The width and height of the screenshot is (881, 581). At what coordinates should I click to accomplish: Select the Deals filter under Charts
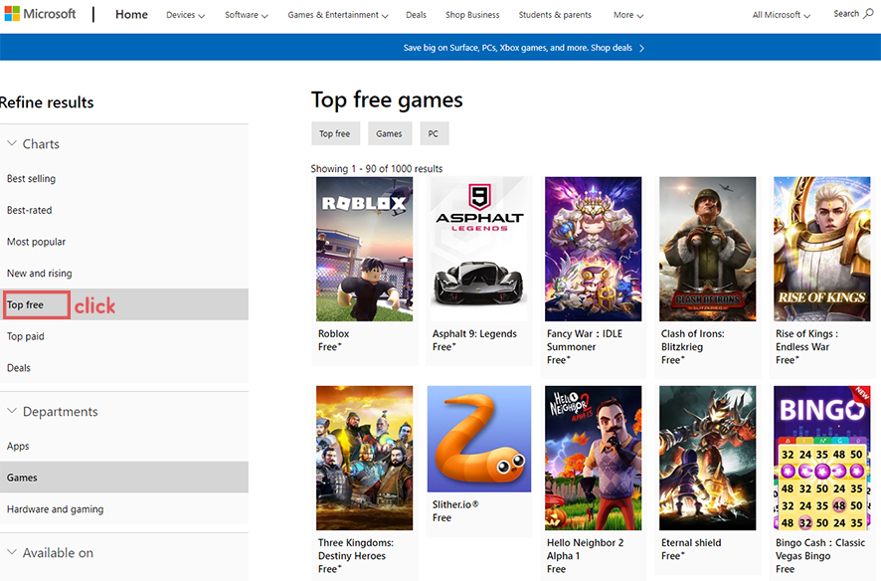[x=19, y=367]
